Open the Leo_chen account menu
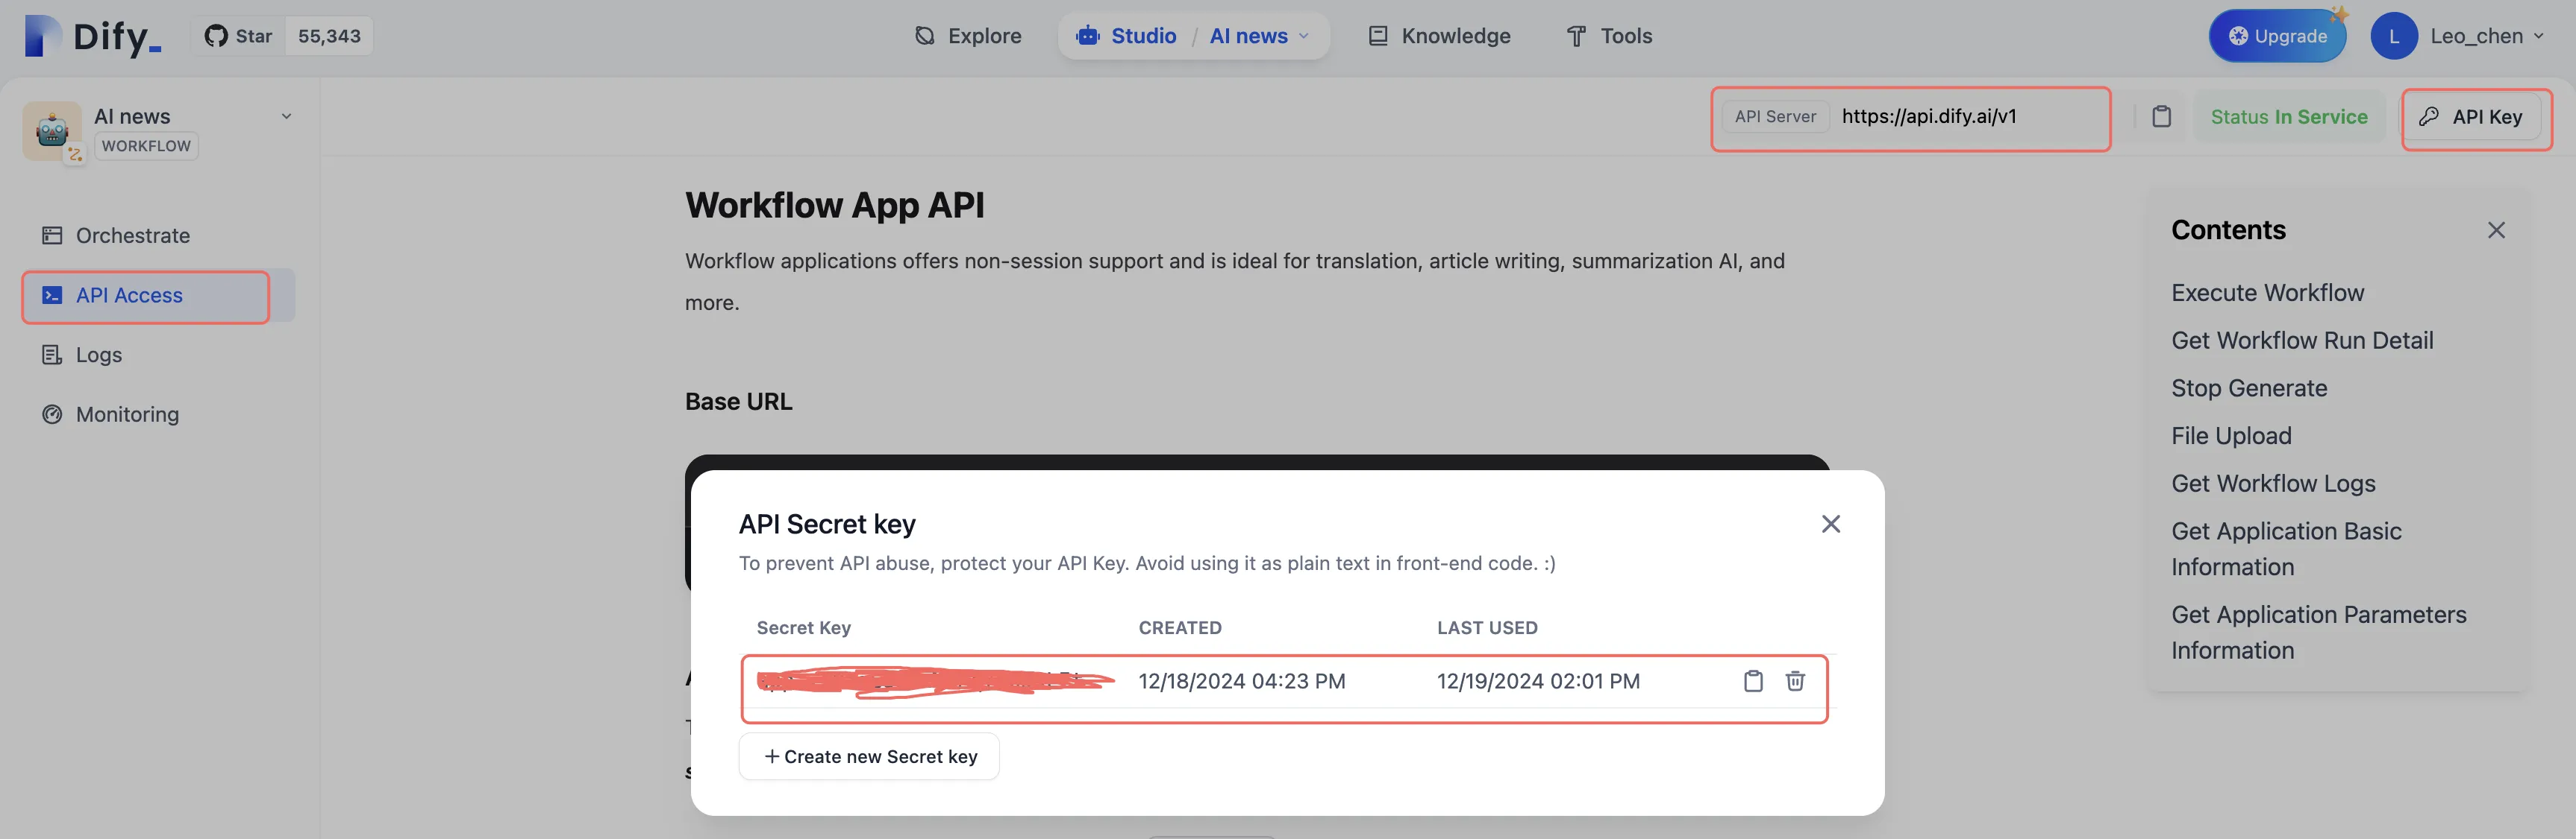2576x839 pixels. click(2487, 37)
